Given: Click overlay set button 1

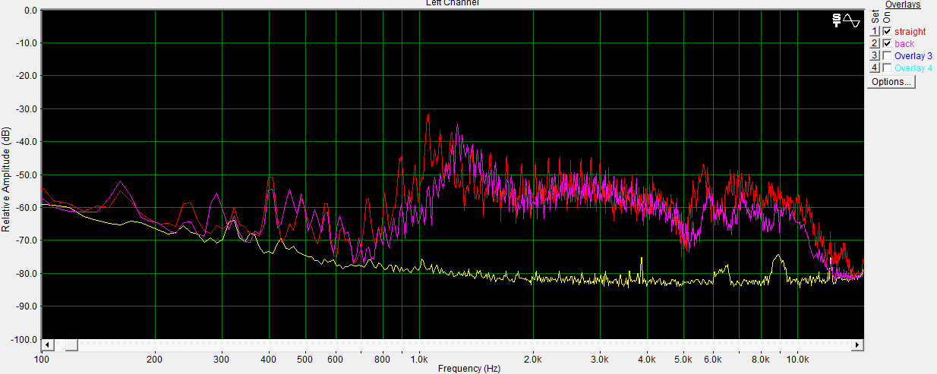Looking at the screenshot, I should (874, 31).
